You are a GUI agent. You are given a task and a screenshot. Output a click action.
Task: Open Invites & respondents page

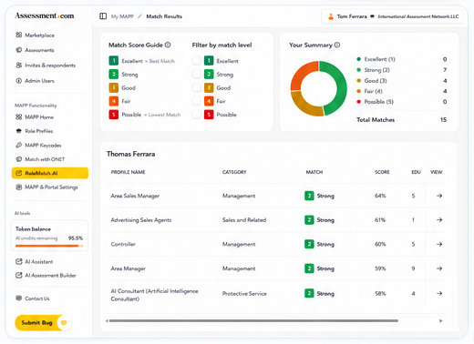[46, 66]
